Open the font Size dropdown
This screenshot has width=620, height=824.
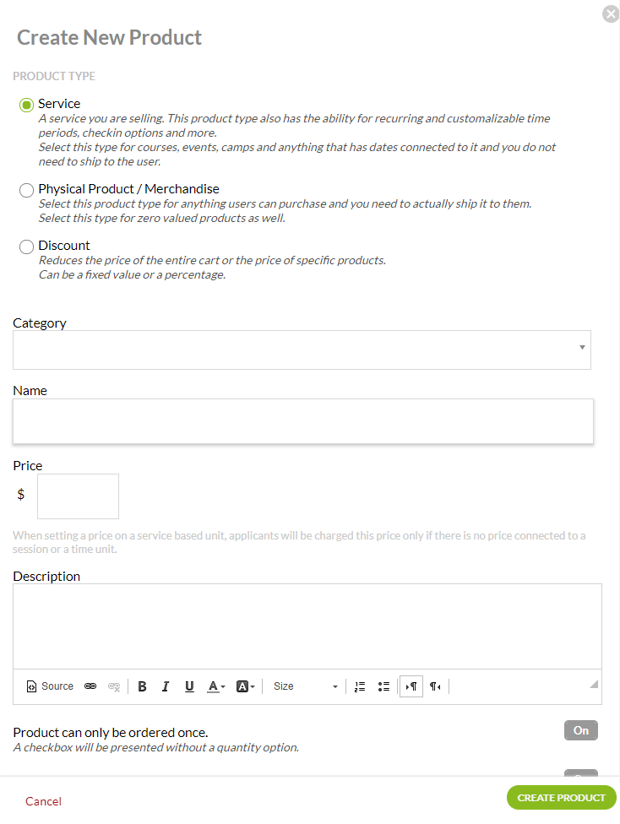(305, 686)
